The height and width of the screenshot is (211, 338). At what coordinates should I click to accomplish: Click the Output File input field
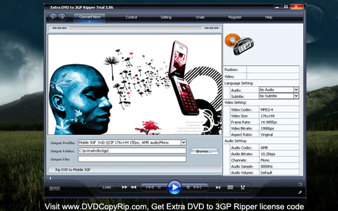coord(132,159)
